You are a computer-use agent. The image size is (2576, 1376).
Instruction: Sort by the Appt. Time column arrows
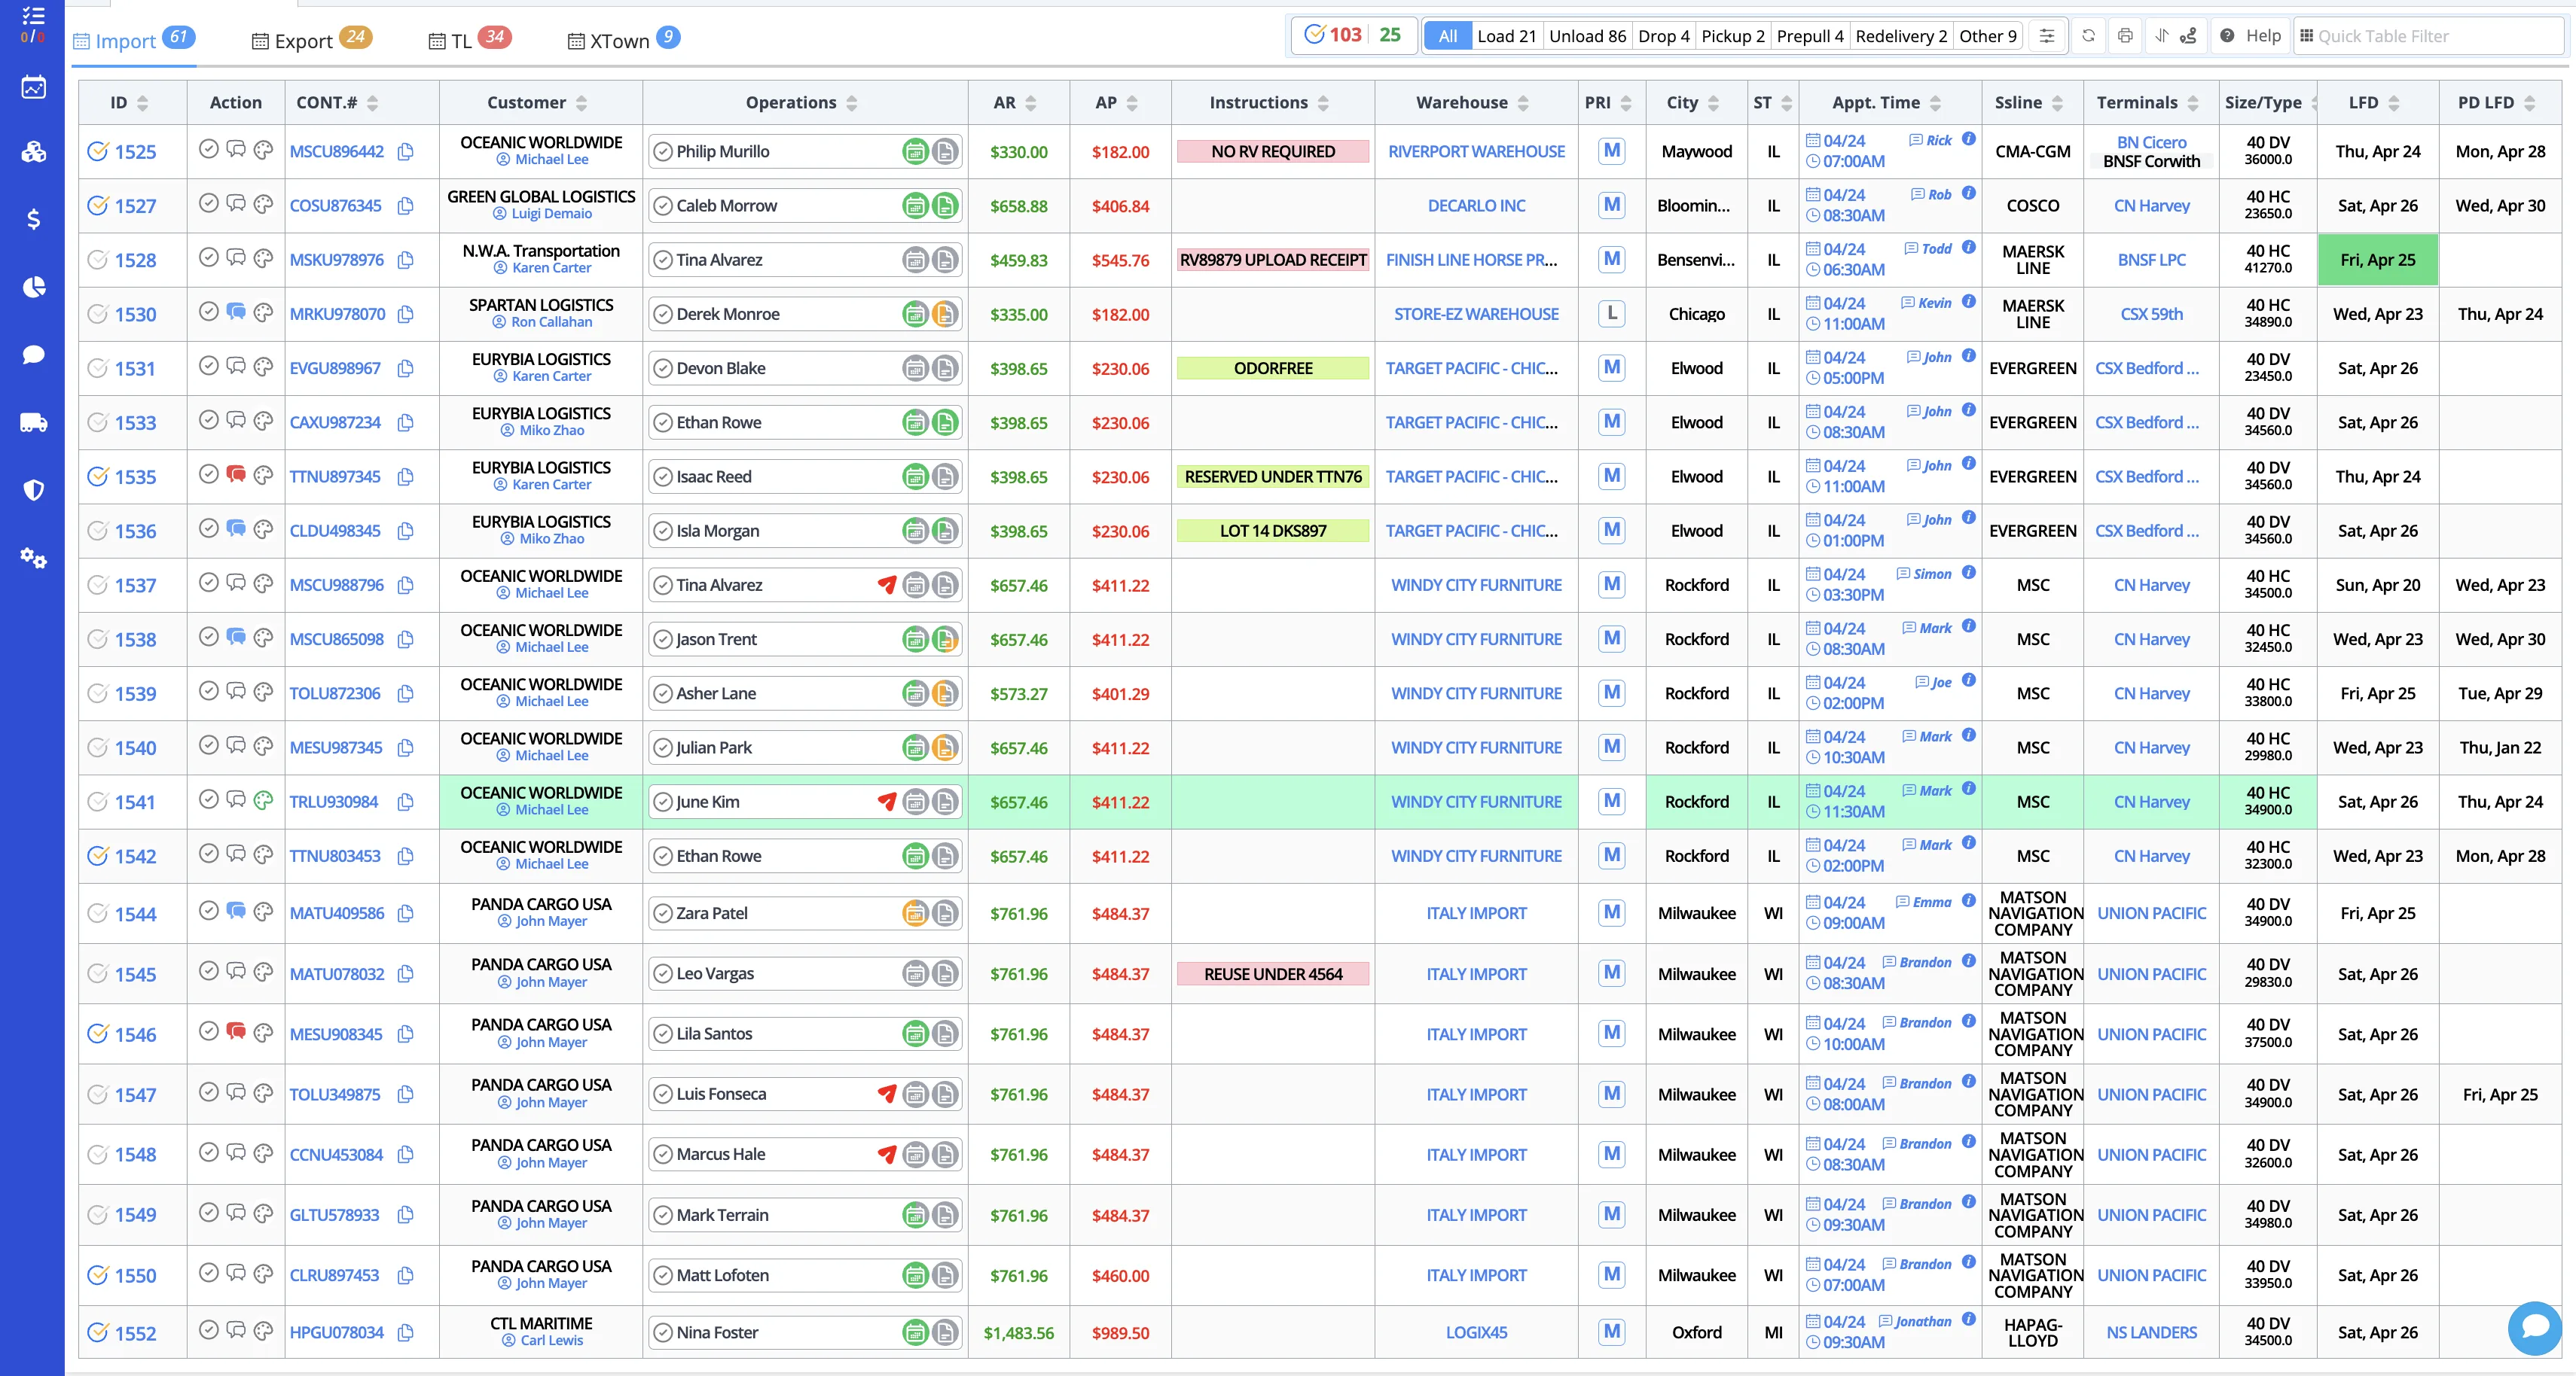pyautogui.click(x=1935, y=103)
